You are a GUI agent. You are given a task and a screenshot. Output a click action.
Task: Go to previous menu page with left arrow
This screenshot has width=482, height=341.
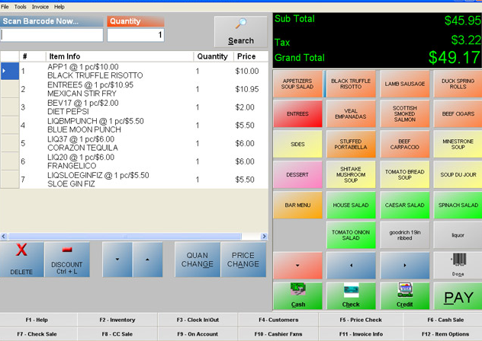click(x=351, y=266)
